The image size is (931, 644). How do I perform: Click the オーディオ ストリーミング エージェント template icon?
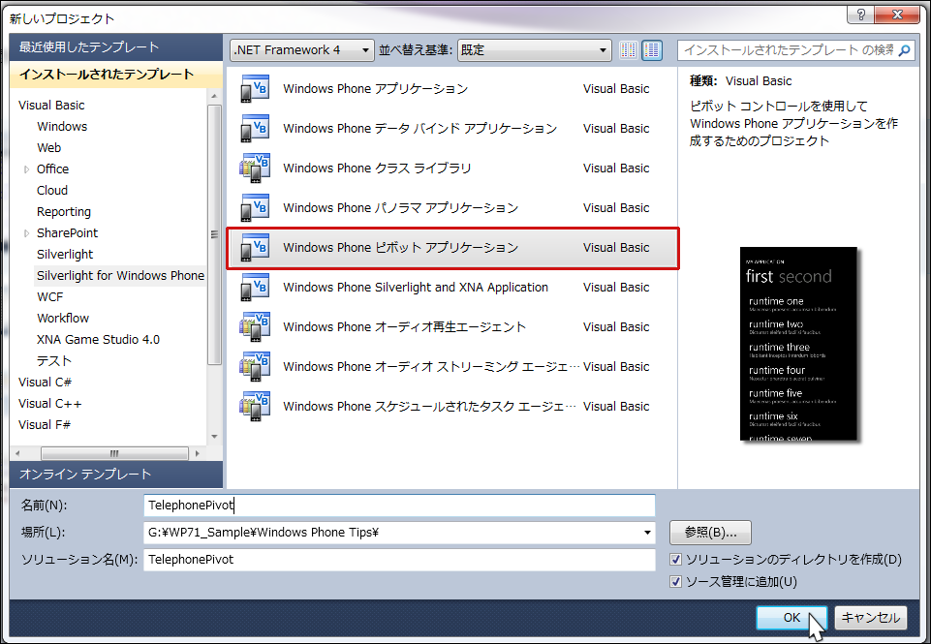[255, 367]
